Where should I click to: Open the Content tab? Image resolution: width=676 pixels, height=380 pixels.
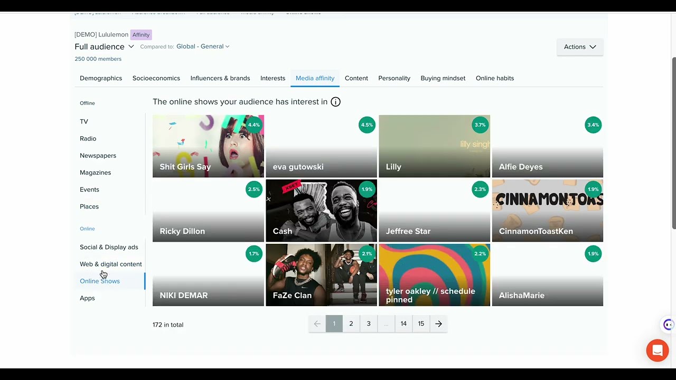pos(356,78)
